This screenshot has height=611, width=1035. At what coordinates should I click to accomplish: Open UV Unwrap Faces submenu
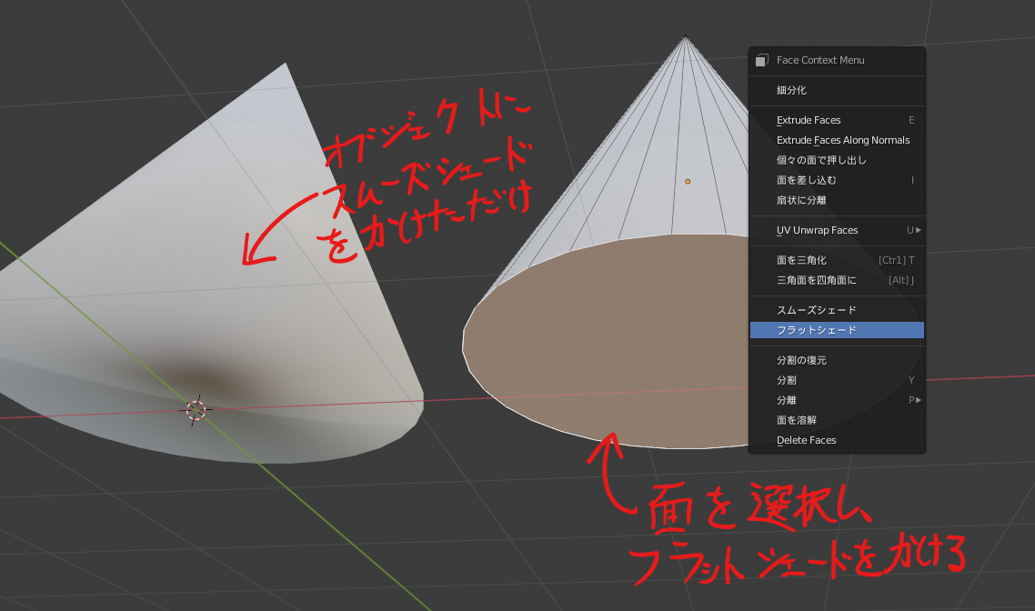837,230
